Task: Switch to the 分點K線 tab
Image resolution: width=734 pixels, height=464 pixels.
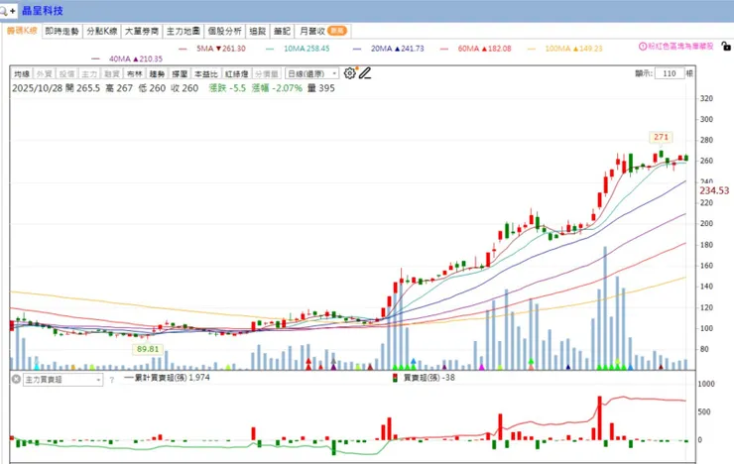Action: tap(102, 32)
